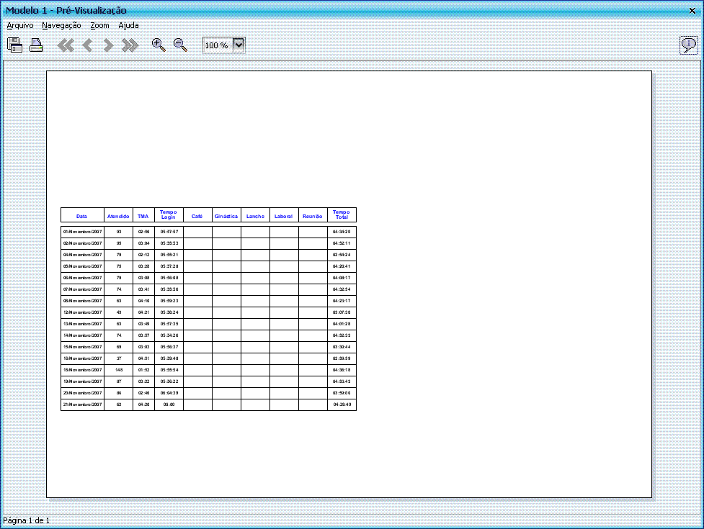
Task: Open the Zoom menu
Action: point(99,25)
